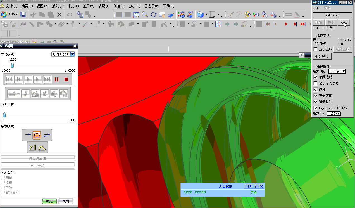Click the checklist grid icon in toolbar

coord(218,24)
